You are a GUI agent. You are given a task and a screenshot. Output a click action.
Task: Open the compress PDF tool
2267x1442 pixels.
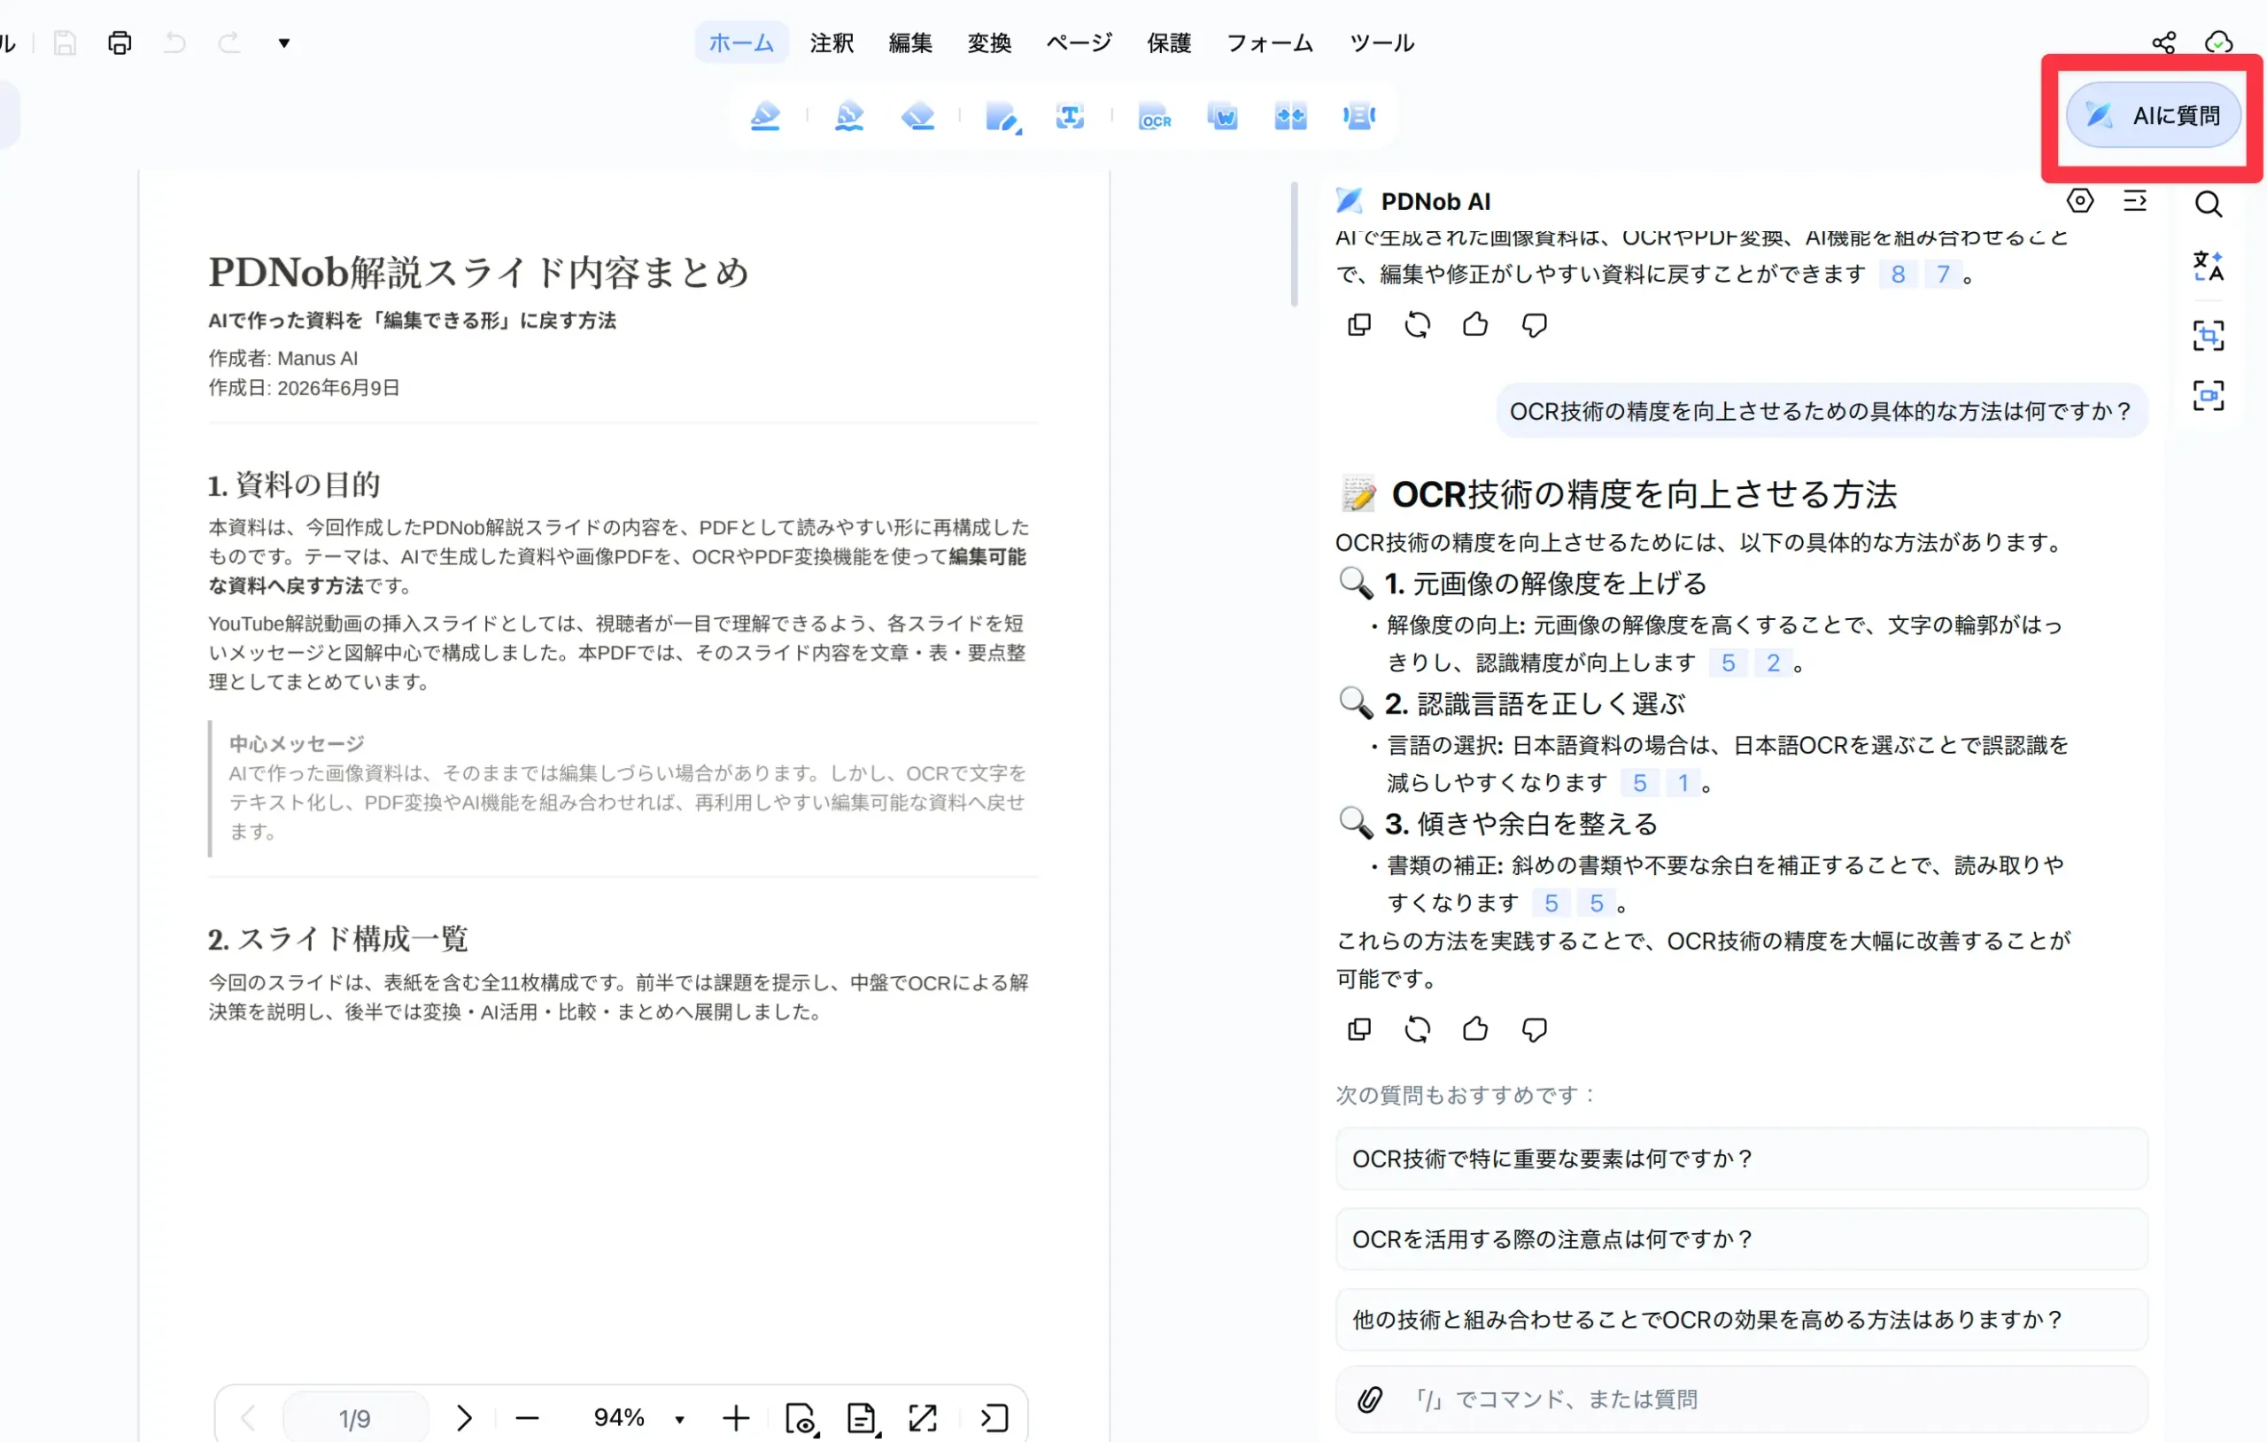[x=1358, y=117]
